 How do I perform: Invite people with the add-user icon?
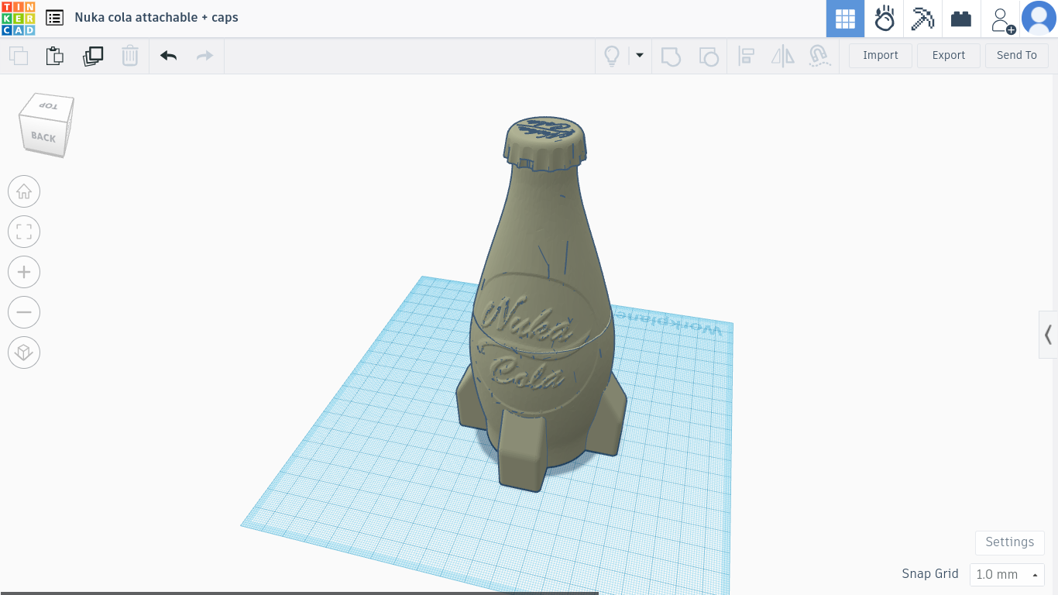click(1002, 20)
